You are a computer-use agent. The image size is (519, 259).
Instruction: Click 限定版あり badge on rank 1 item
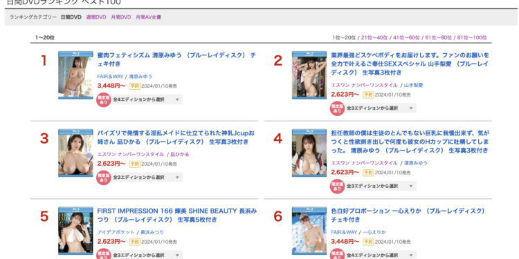(104, 99)
